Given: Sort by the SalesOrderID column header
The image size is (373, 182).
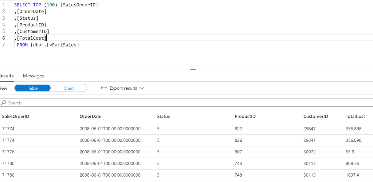Looking at the screenshot, I should 16,117.
